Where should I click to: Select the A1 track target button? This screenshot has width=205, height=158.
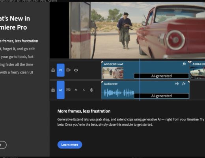(x=60, y=90)
